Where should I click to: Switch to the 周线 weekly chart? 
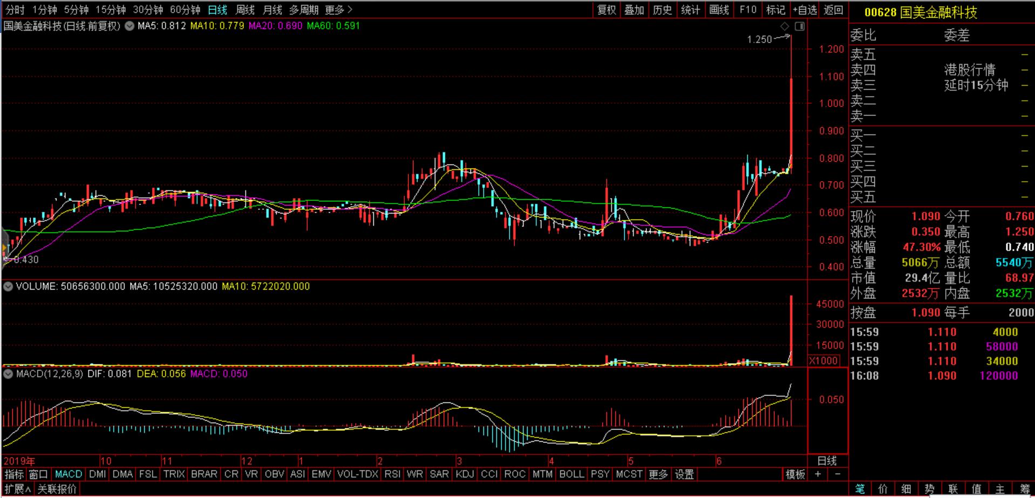click(x=245, y=10)
